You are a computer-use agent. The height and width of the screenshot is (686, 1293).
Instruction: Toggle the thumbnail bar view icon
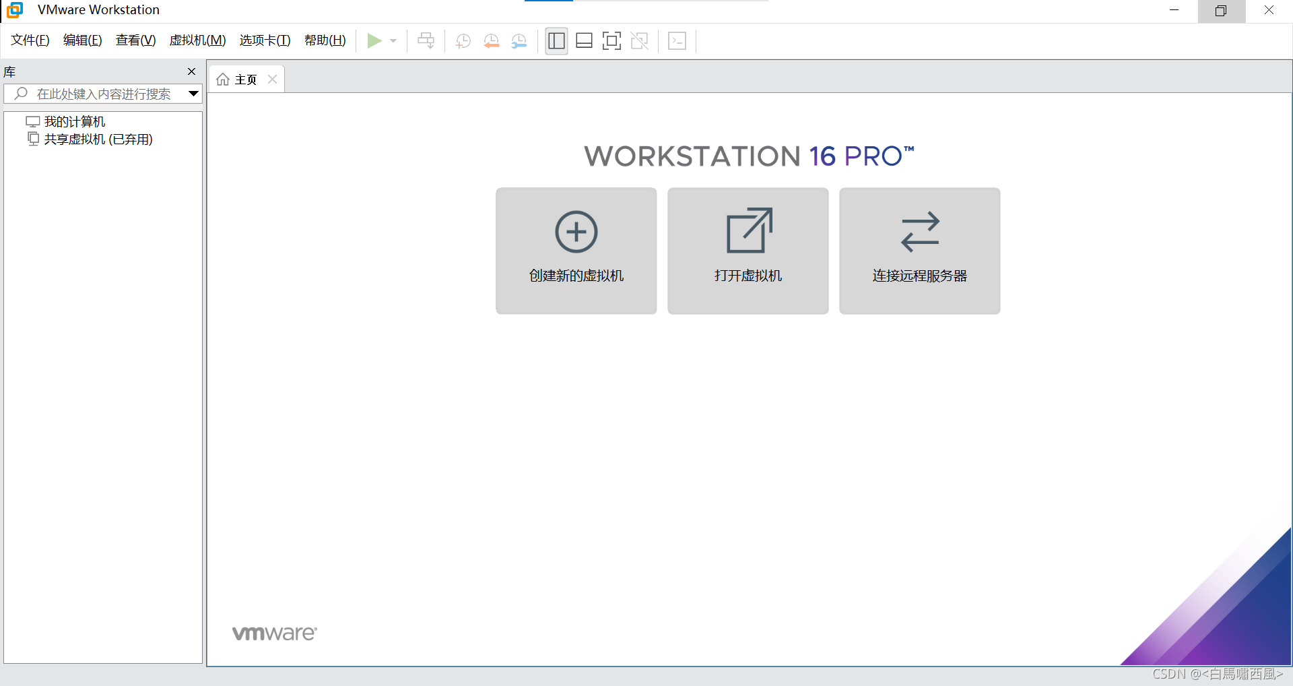(x=584, y=41)
